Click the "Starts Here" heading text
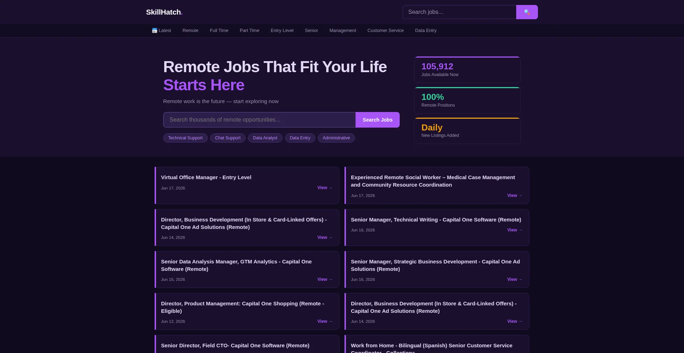This screenshot has height=353, width=684. pyautogui.click(x=204, y=85)
